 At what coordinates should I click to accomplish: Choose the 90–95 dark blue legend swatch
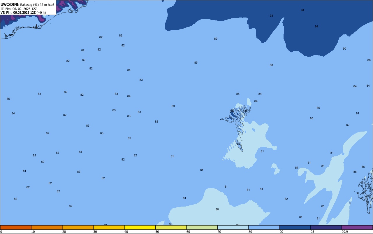(x=295, y=227)
